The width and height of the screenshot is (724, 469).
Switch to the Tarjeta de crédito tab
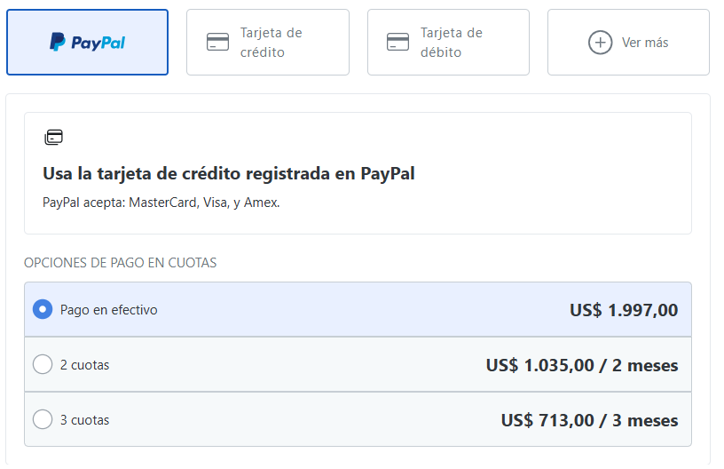[x=268, y=42]
